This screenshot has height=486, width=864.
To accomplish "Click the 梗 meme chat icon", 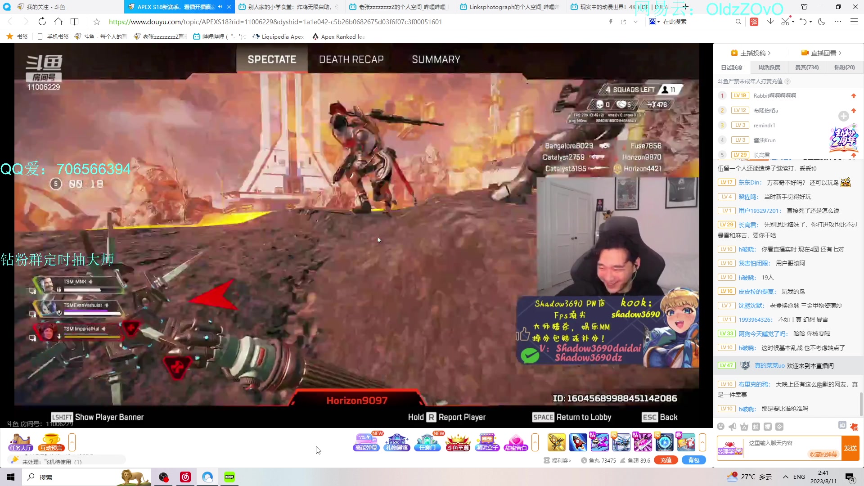I will pos(767,427).
